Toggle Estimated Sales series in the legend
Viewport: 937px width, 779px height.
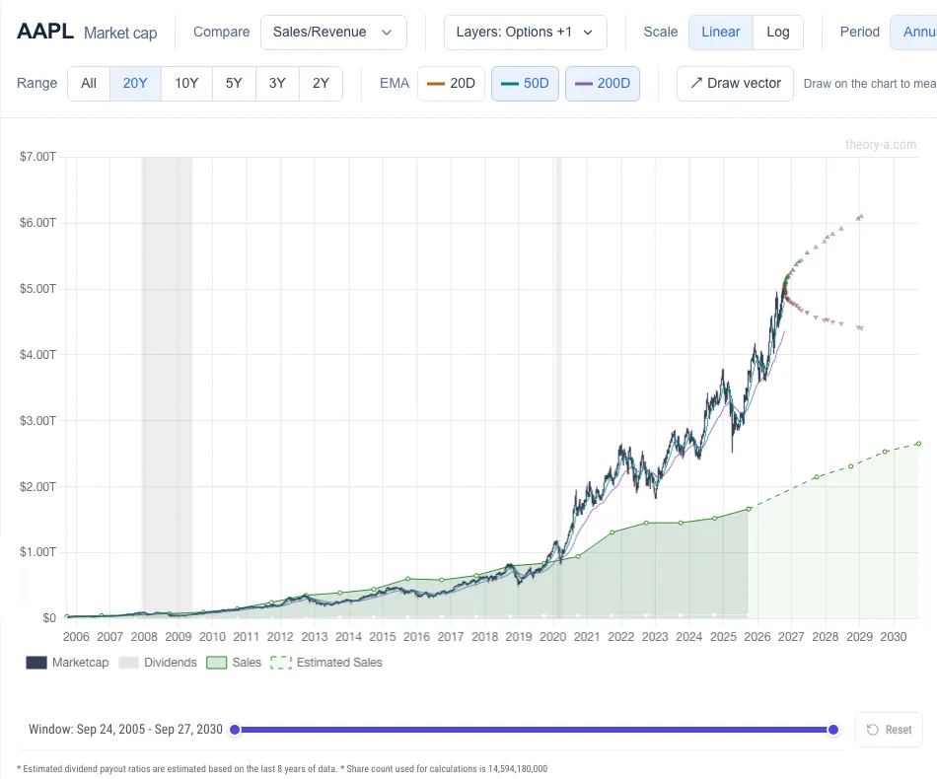click(x=326, y=663)
